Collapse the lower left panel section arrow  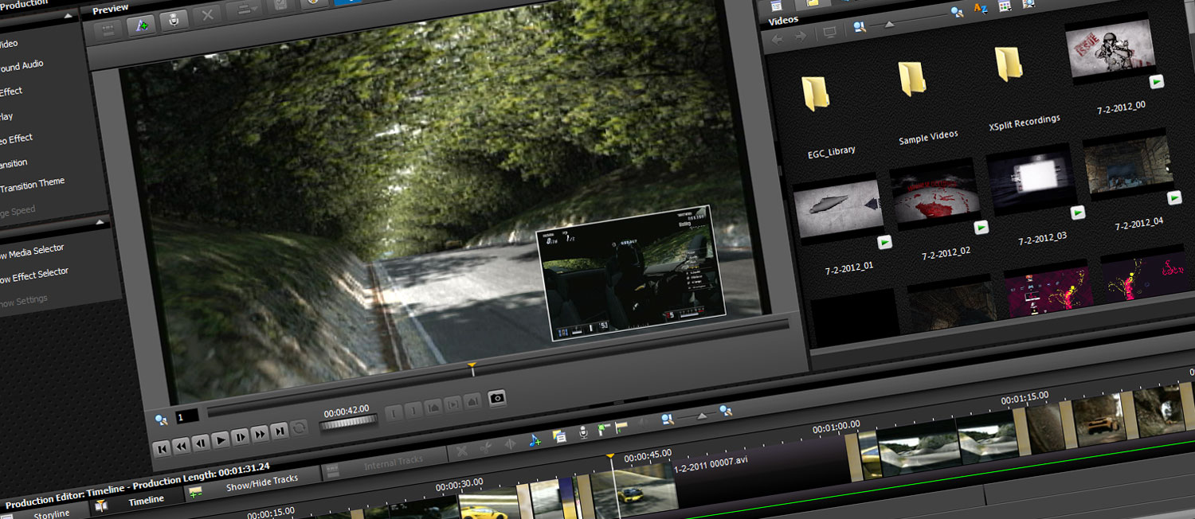point(100,222)
